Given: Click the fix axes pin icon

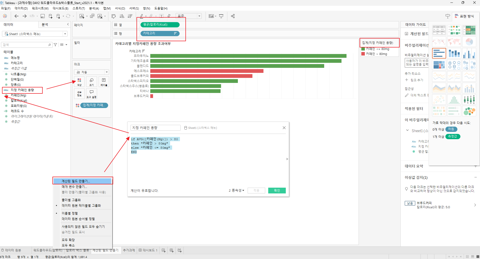Looking at the screenshot, I should point(169,16).
